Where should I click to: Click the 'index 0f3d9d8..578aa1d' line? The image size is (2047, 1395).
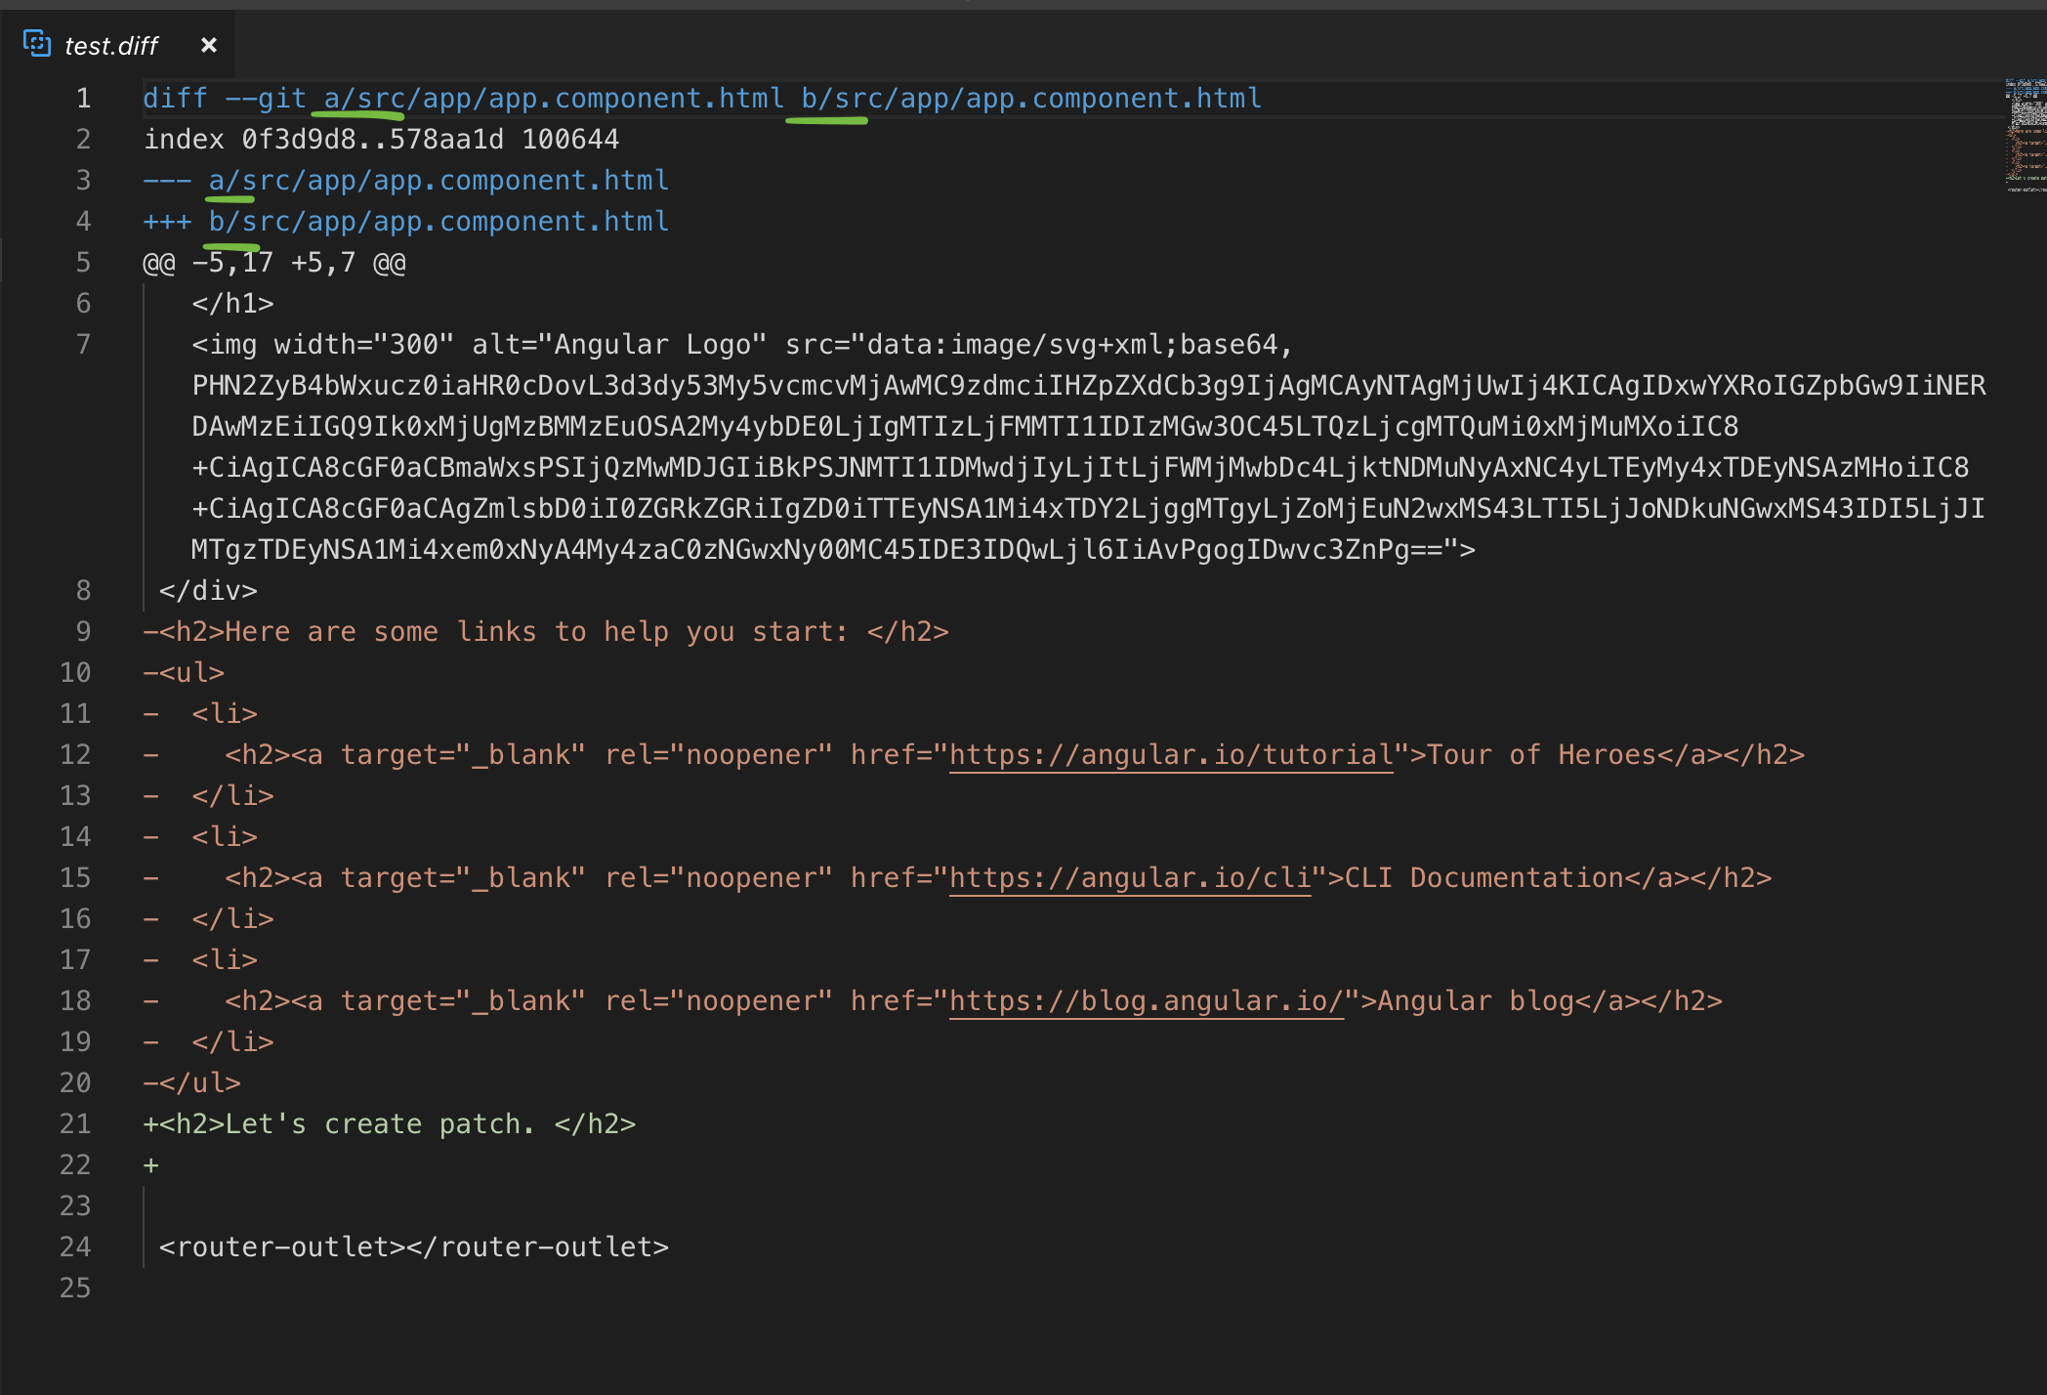pos(381,139)
